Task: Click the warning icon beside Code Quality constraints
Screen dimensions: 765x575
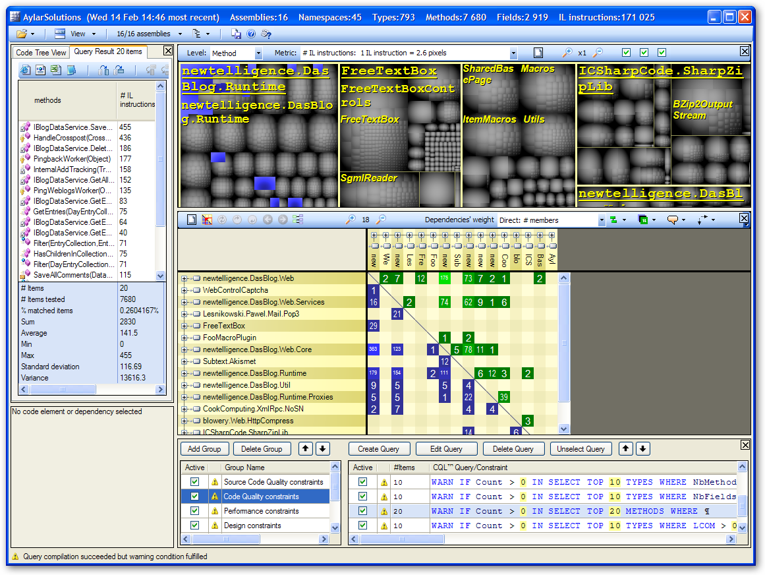Action: [215, 497]
